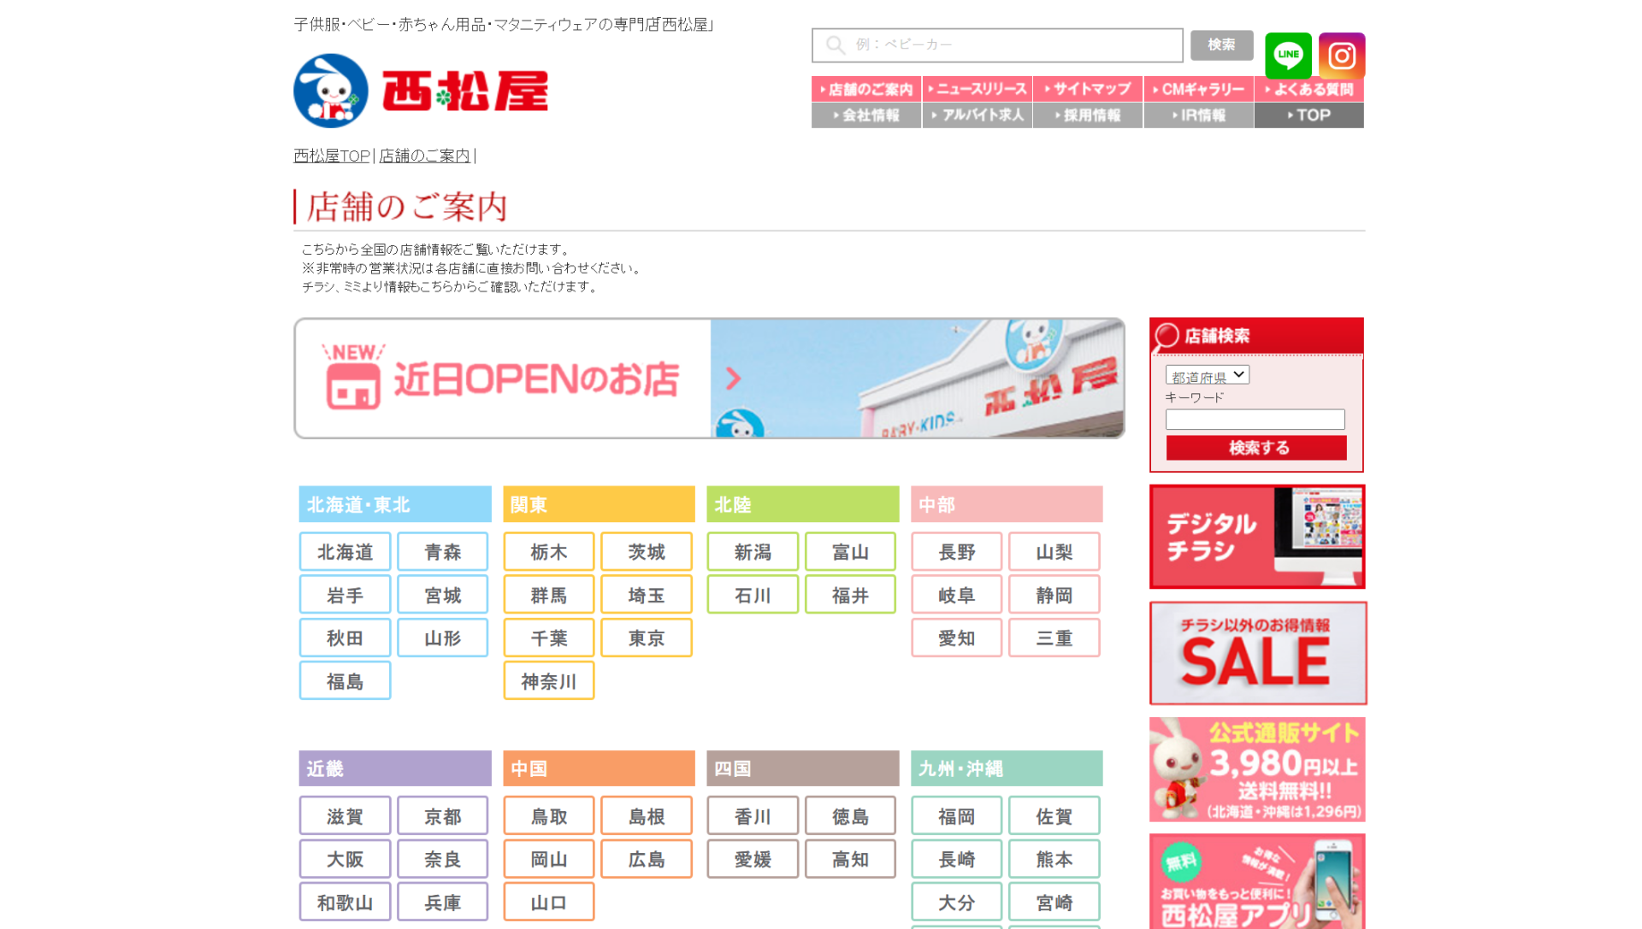Screen dimensions: 1642x929
Task: Select 鳥取 in the 中国 region
Action: click(549, 816)
